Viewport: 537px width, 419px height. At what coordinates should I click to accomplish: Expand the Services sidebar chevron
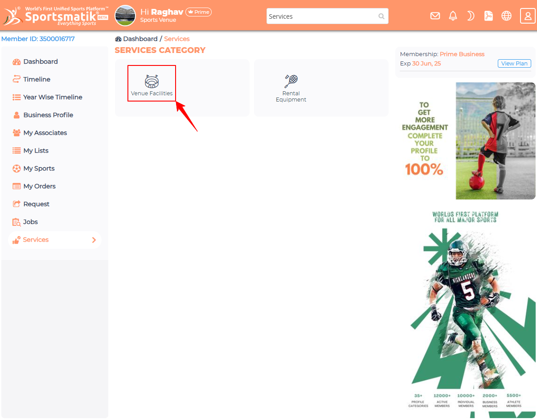tap(94, 240)
